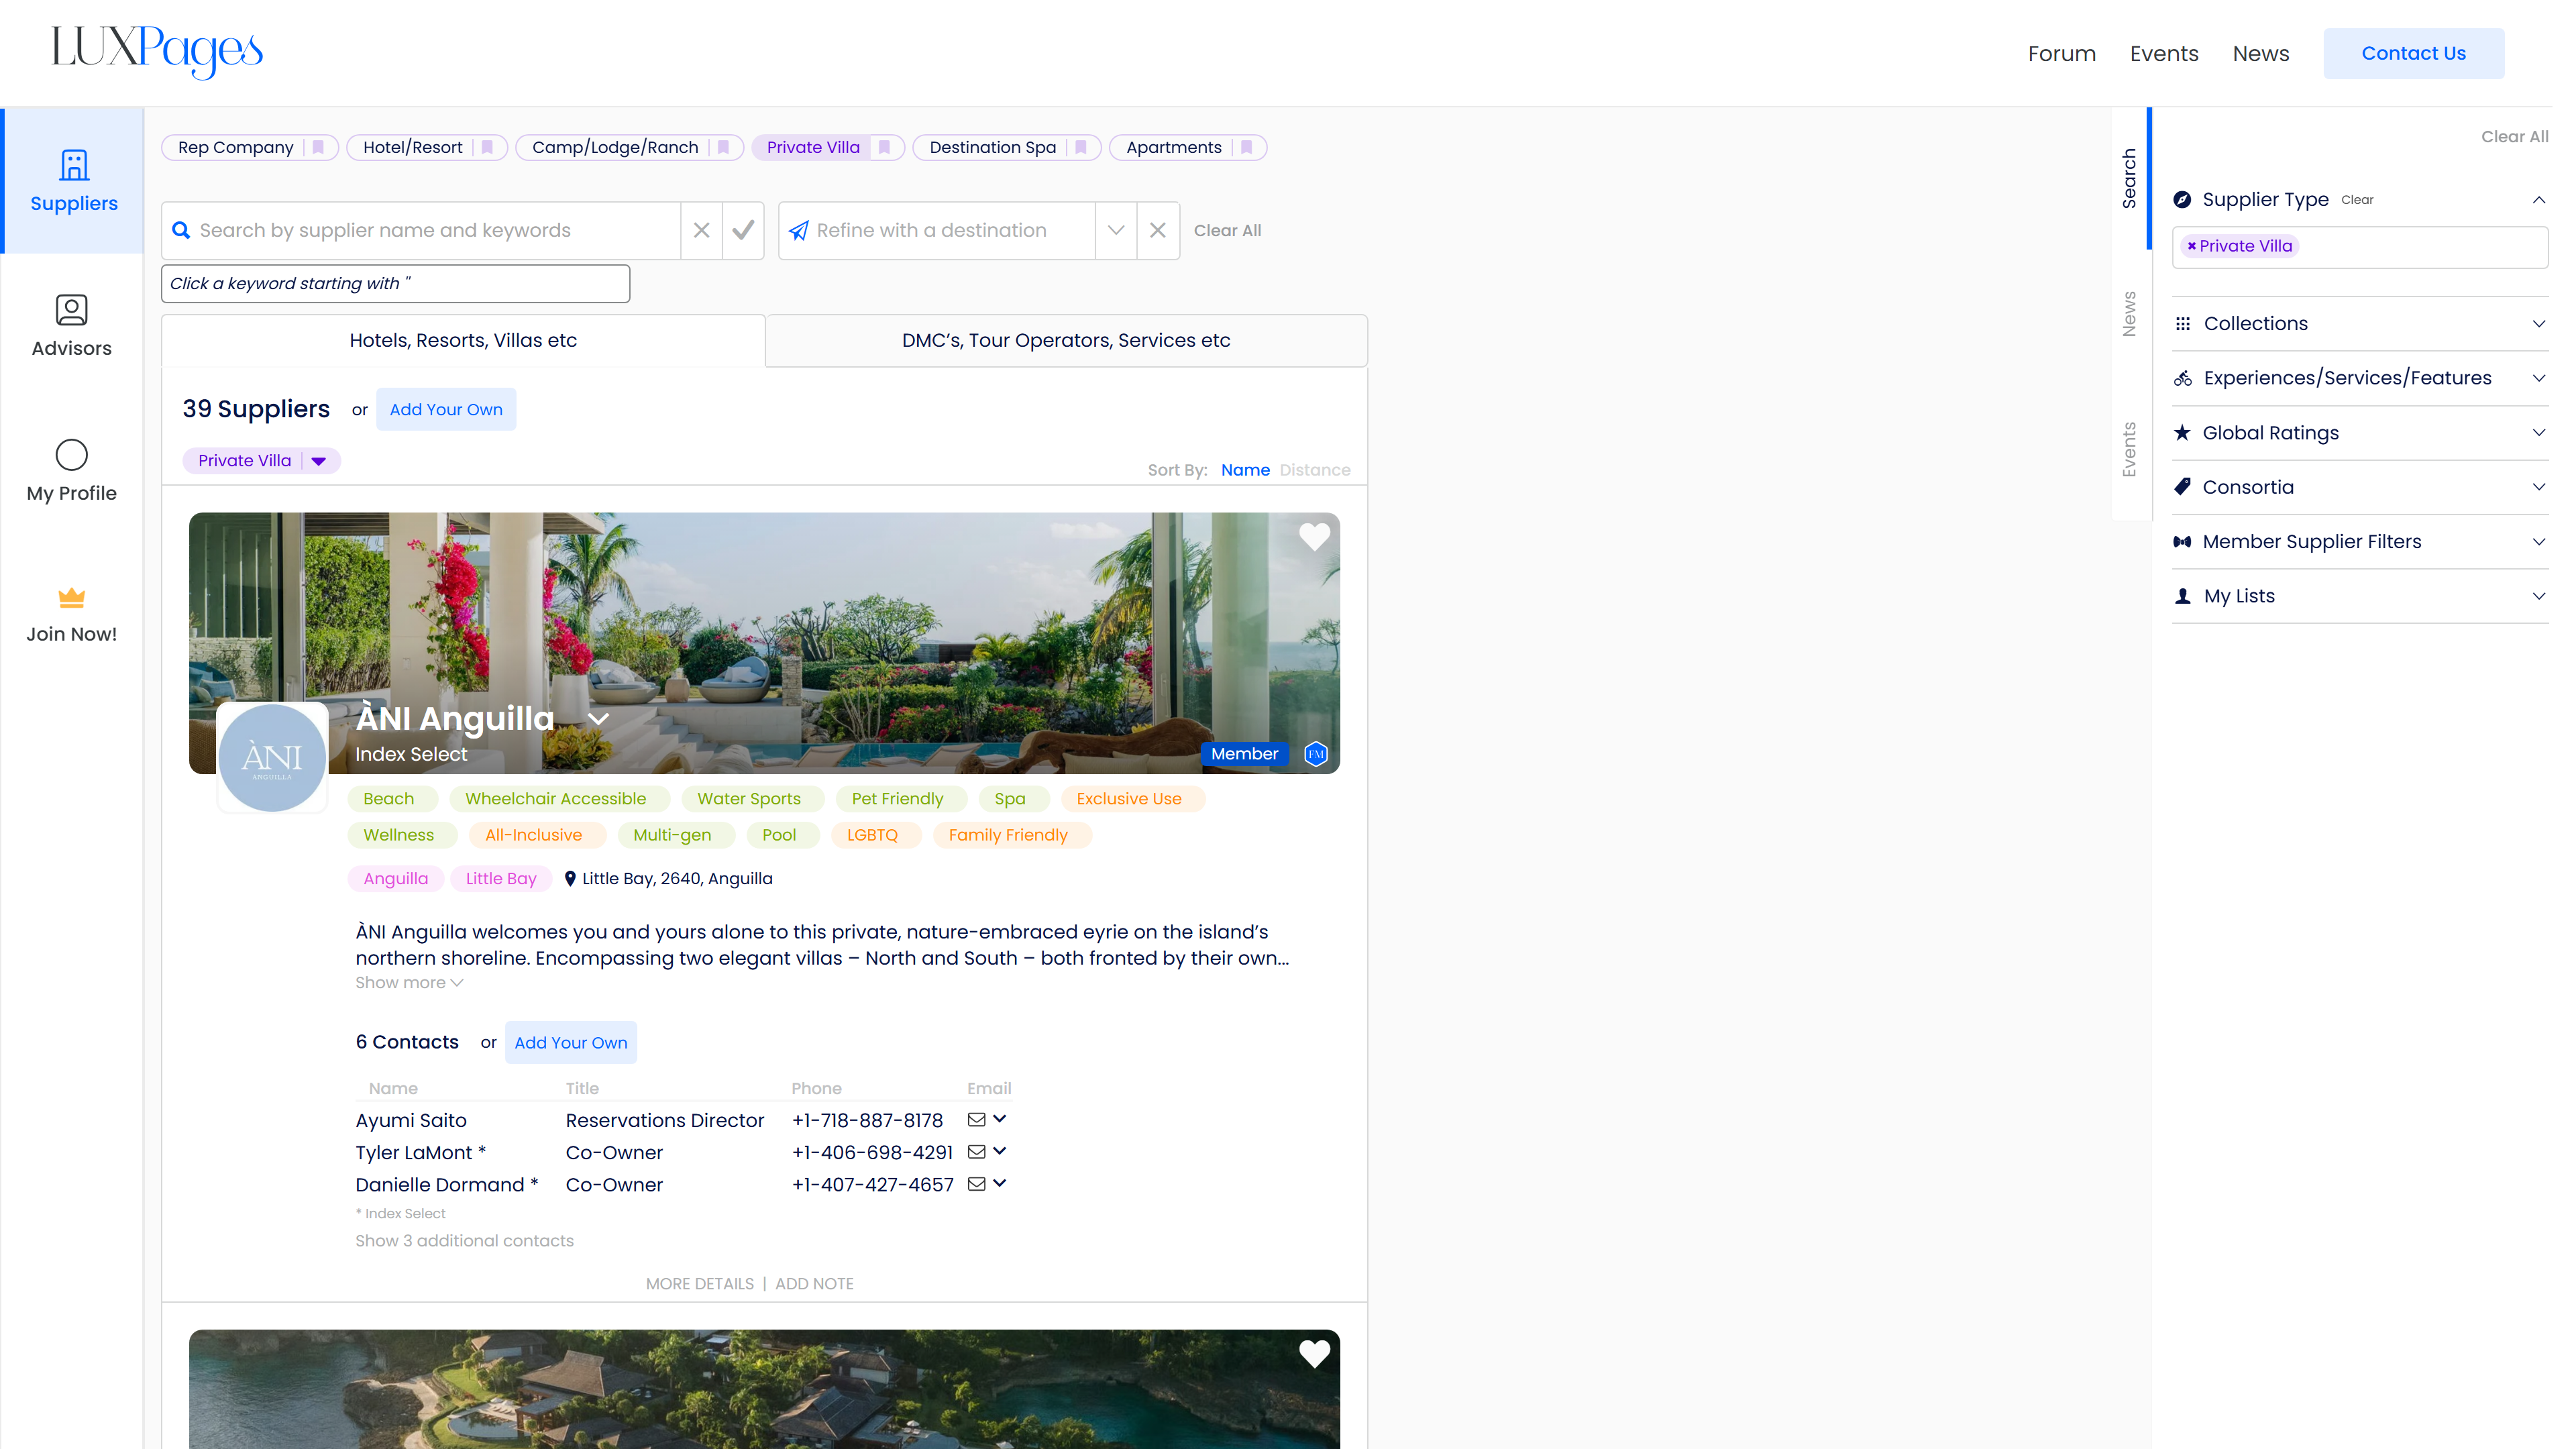Open News from the top navigation
Viewport: 2576px width, 1449px height.
pyautogui.click(x=2260, y=53)
